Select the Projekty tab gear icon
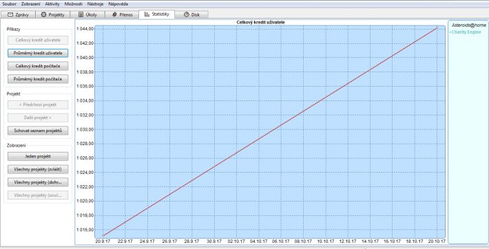 coord(43,14)
